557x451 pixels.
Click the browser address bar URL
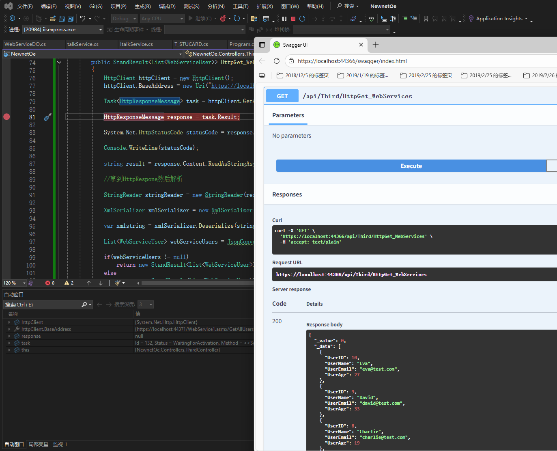[x=352, y=61]
